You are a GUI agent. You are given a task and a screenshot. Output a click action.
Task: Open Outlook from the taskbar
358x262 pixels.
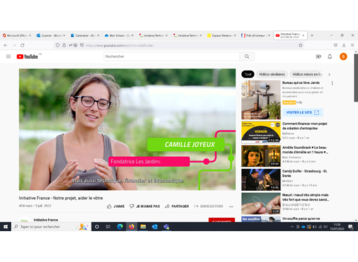tap(155, 227)
